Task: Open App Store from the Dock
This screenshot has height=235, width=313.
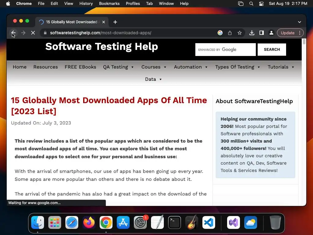Action: coord(123,222)
